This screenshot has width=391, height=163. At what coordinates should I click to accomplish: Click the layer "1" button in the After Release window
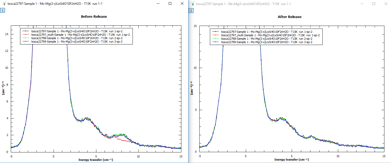(x=191, y=11)
